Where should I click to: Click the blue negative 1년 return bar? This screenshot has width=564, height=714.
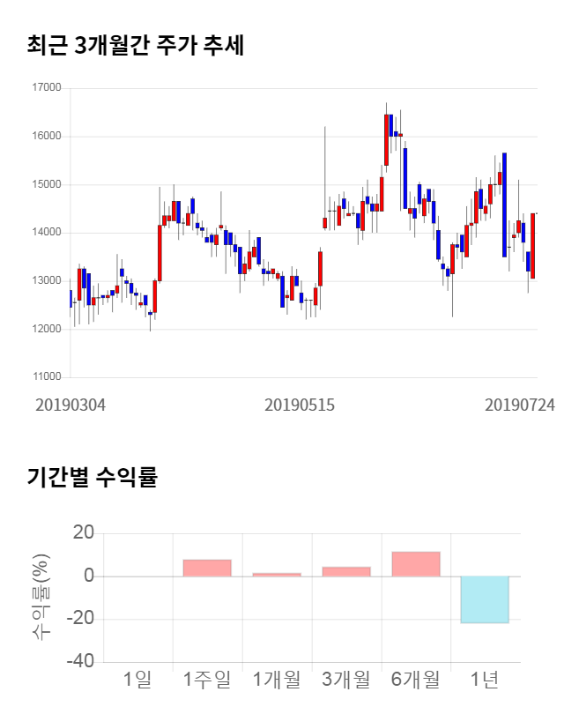pos(486,599)
